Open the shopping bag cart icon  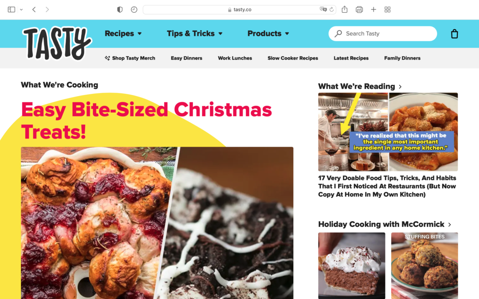454,34
